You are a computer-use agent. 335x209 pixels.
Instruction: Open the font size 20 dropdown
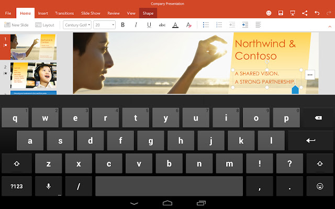point(104,25)
